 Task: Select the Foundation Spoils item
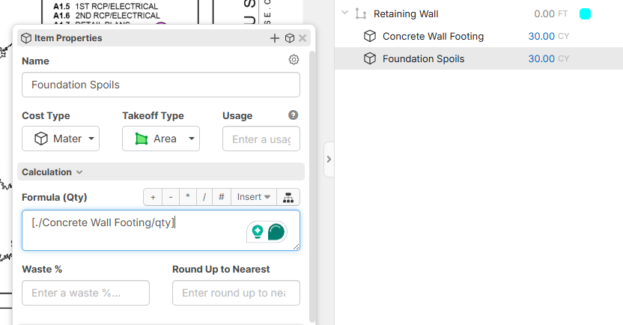478,58
